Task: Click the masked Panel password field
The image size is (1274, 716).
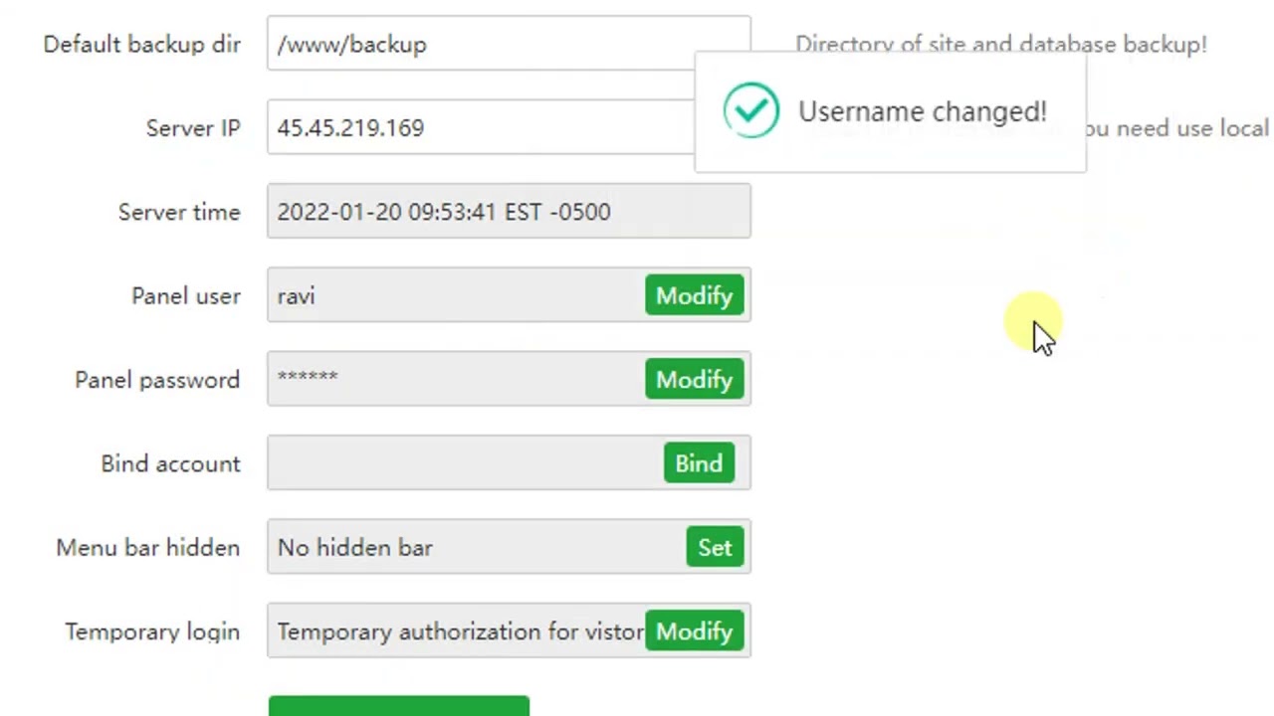Action: (453, 380)
